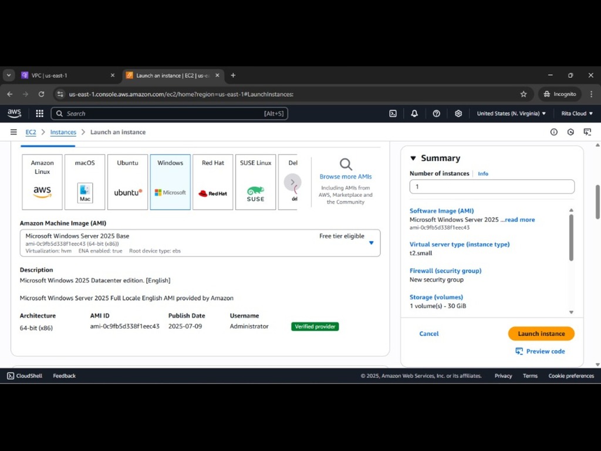The image size is (601, 451).
Task: Click the AMI ID value ami-0c9fb5d338f1eec43 under AMI ID
Action: tap(124, 327)
